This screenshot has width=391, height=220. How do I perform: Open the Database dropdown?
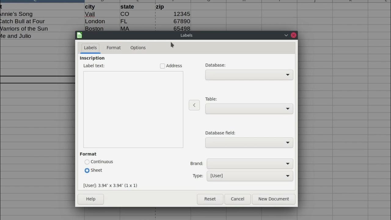pos(249,75)
